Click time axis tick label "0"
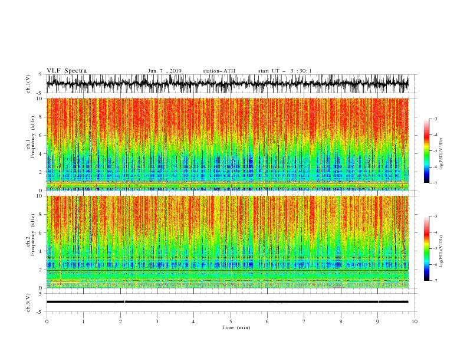 pos(47,321)
